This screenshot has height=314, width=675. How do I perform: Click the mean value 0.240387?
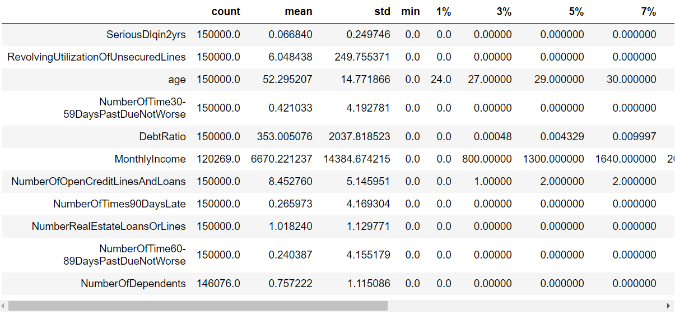click(291, 255)
